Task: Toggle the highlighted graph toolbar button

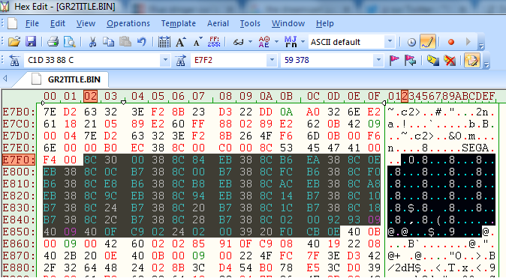Action: tap(428, 42)
